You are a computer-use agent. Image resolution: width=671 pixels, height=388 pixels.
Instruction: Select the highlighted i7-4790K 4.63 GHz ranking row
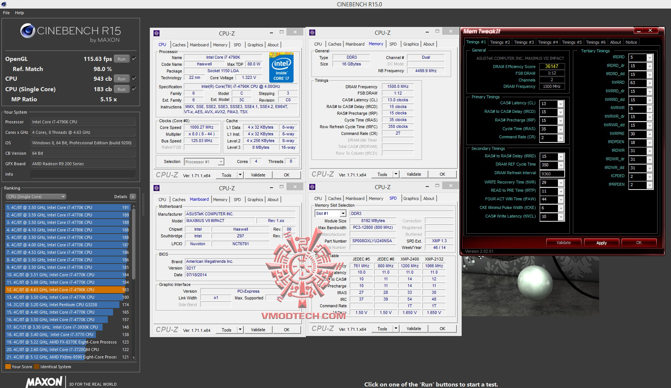67,290
